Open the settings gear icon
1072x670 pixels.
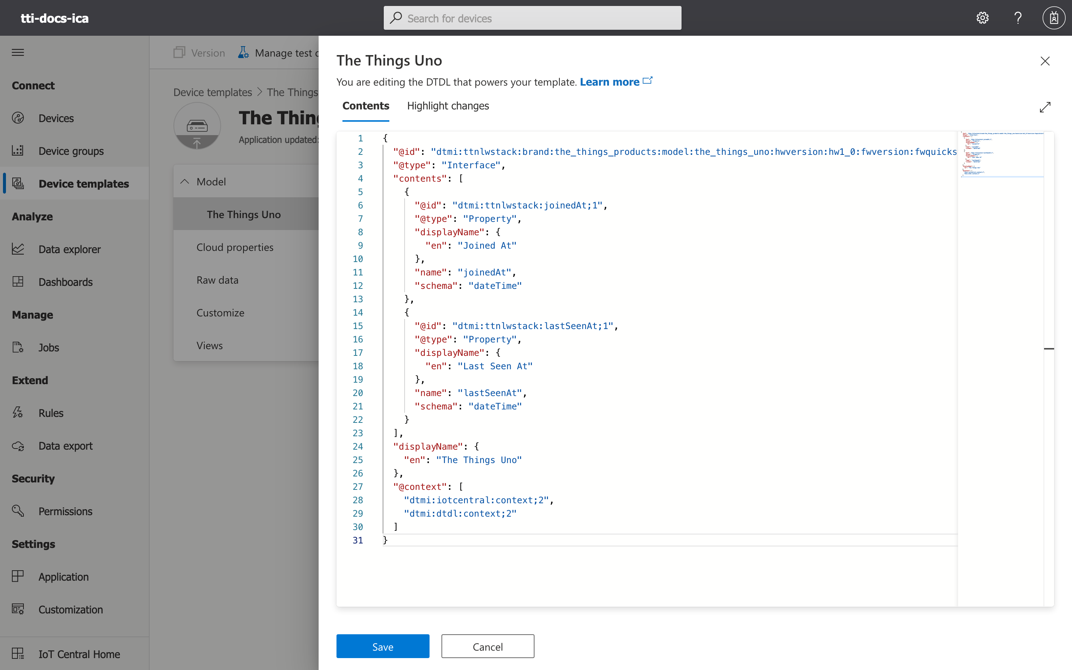point(983,18)
